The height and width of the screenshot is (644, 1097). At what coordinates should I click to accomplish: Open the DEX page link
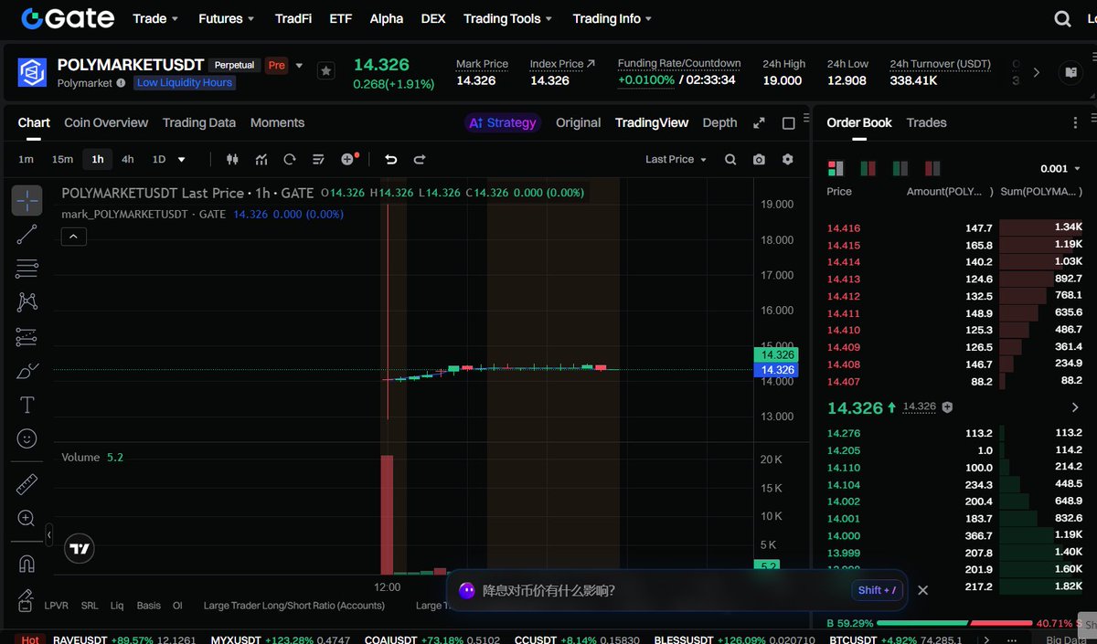[433, 18]
